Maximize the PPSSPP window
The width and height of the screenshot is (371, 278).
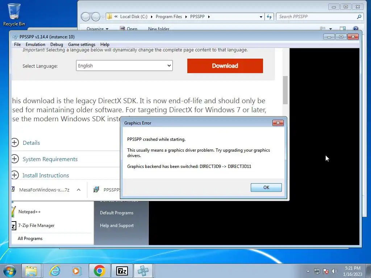click(341, 37)
